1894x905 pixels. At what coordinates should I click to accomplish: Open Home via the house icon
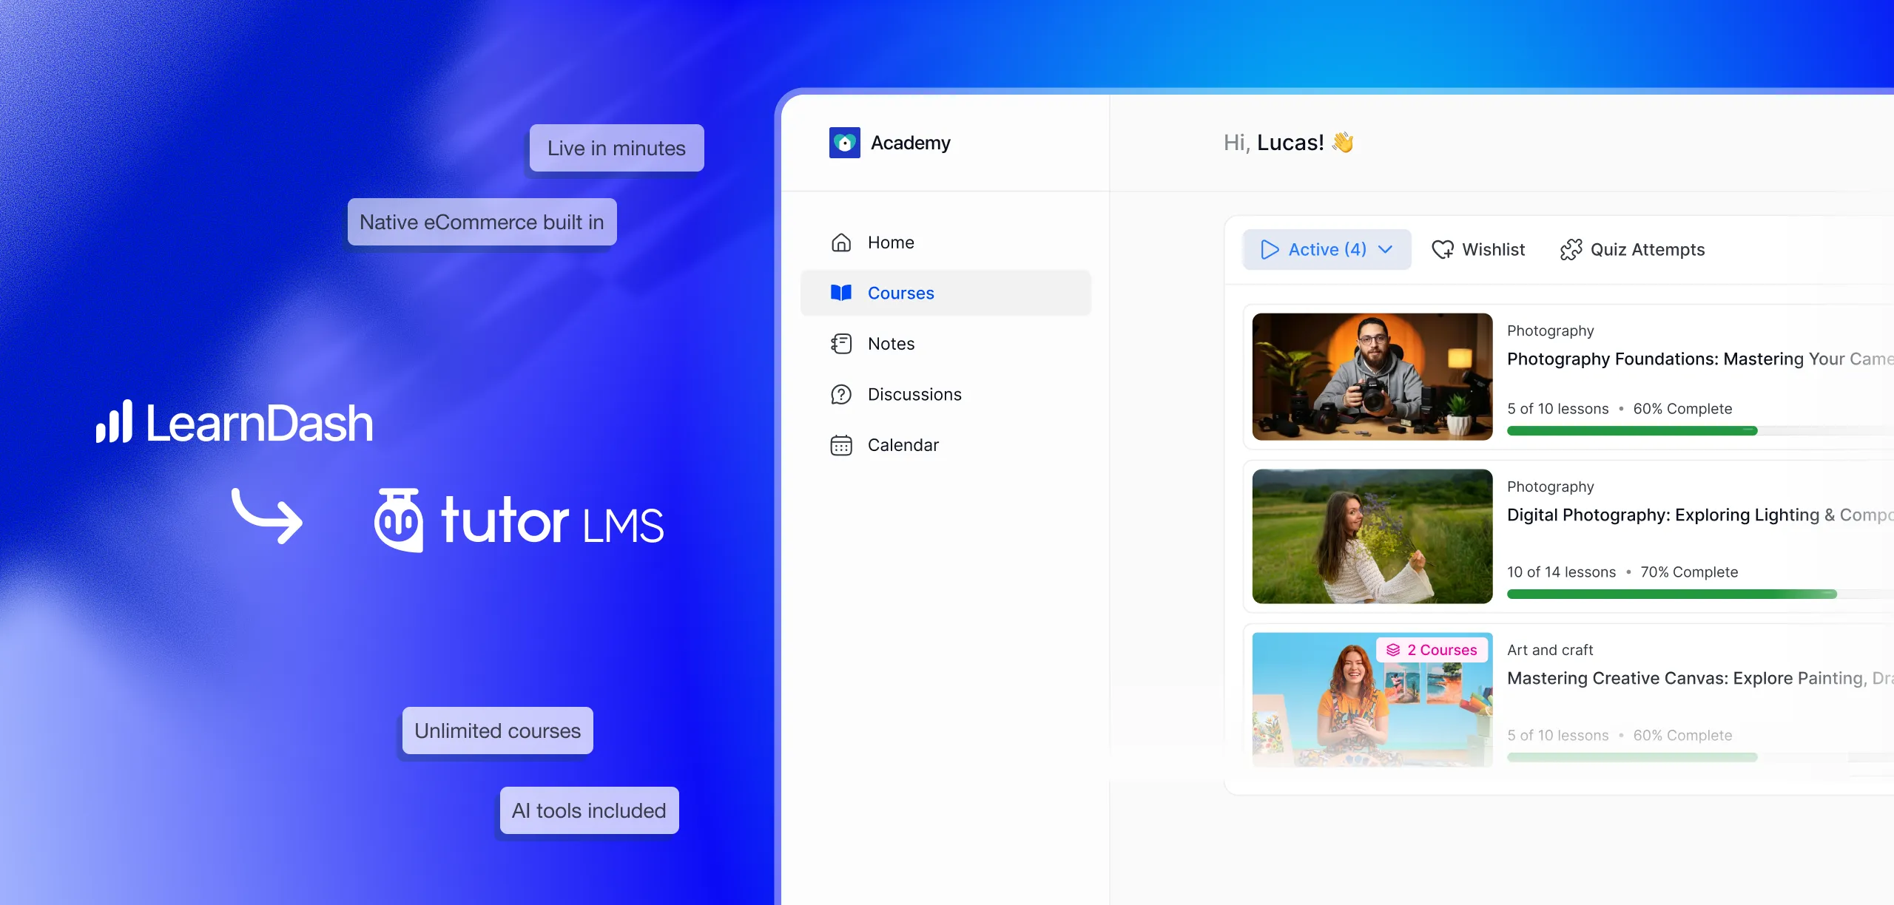click(x=841, y=243)
